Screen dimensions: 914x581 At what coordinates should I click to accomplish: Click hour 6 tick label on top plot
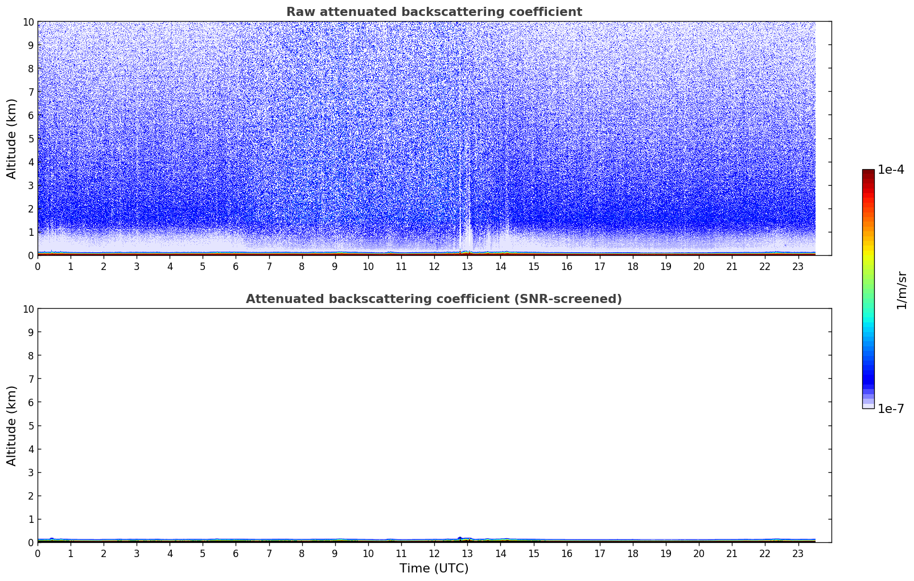[x=236, y=266]
